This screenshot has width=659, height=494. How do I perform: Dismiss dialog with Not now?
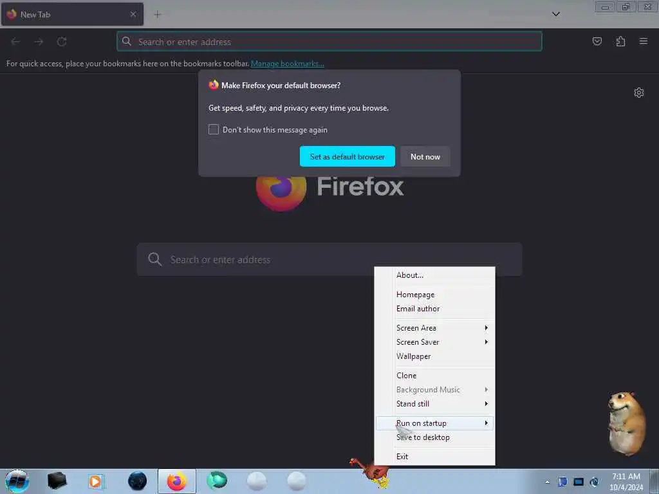425,156
